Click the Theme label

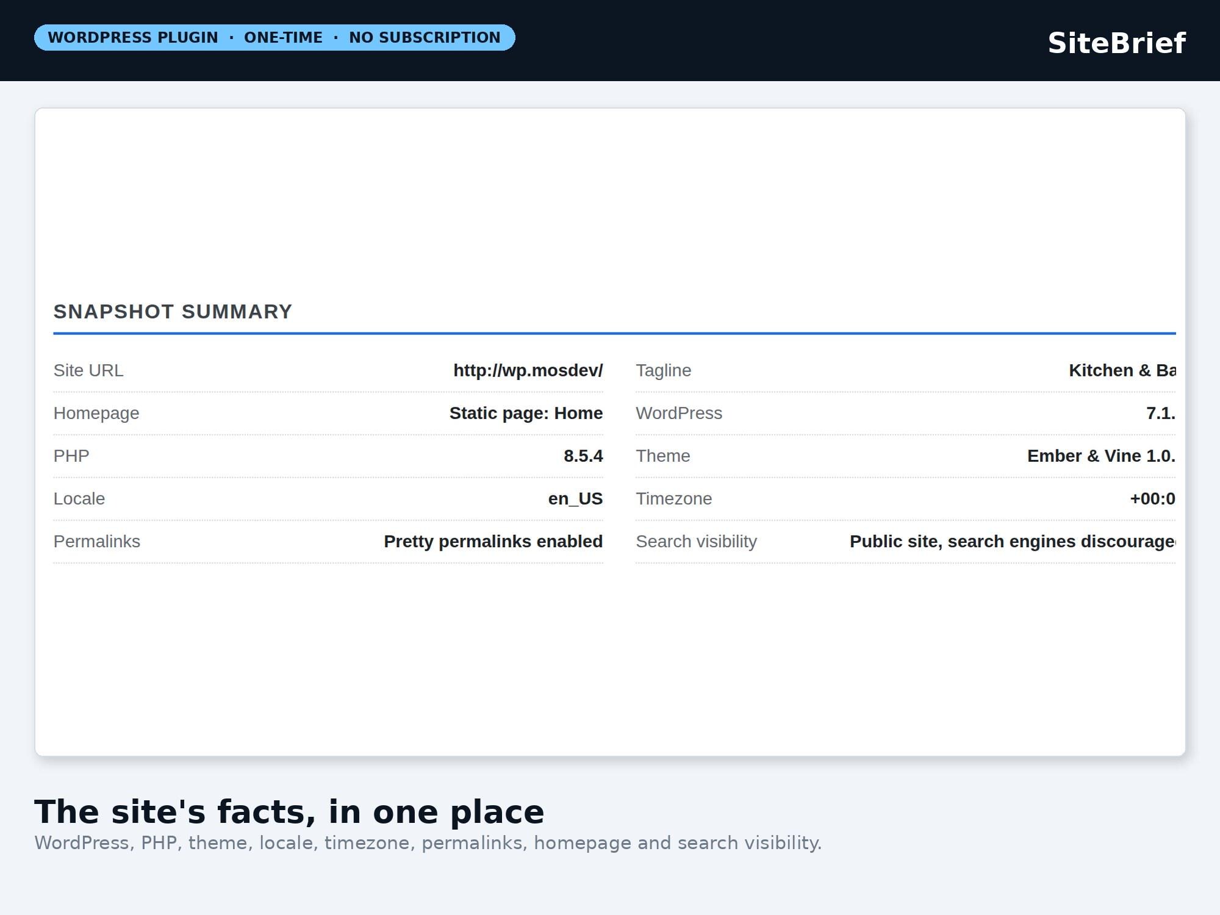click(663, 456)
